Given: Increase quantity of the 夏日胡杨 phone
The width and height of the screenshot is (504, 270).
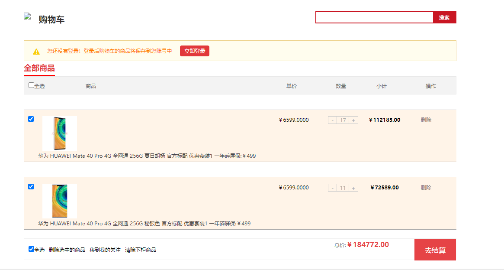Looking at the screenshot, I should pos(353,120).
